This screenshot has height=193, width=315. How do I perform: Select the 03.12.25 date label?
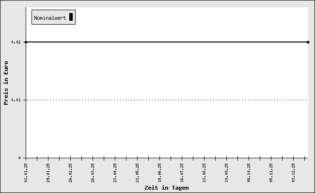[x=294, y=172]
